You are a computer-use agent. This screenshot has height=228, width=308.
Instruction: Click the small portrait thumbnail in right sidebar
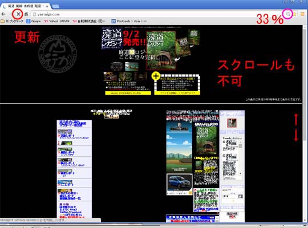click(232, 123)
